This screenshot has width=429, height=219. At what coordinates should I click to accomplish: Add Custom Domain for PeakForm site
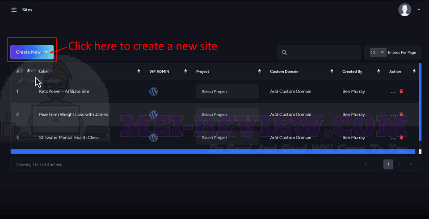click(290, 114)
